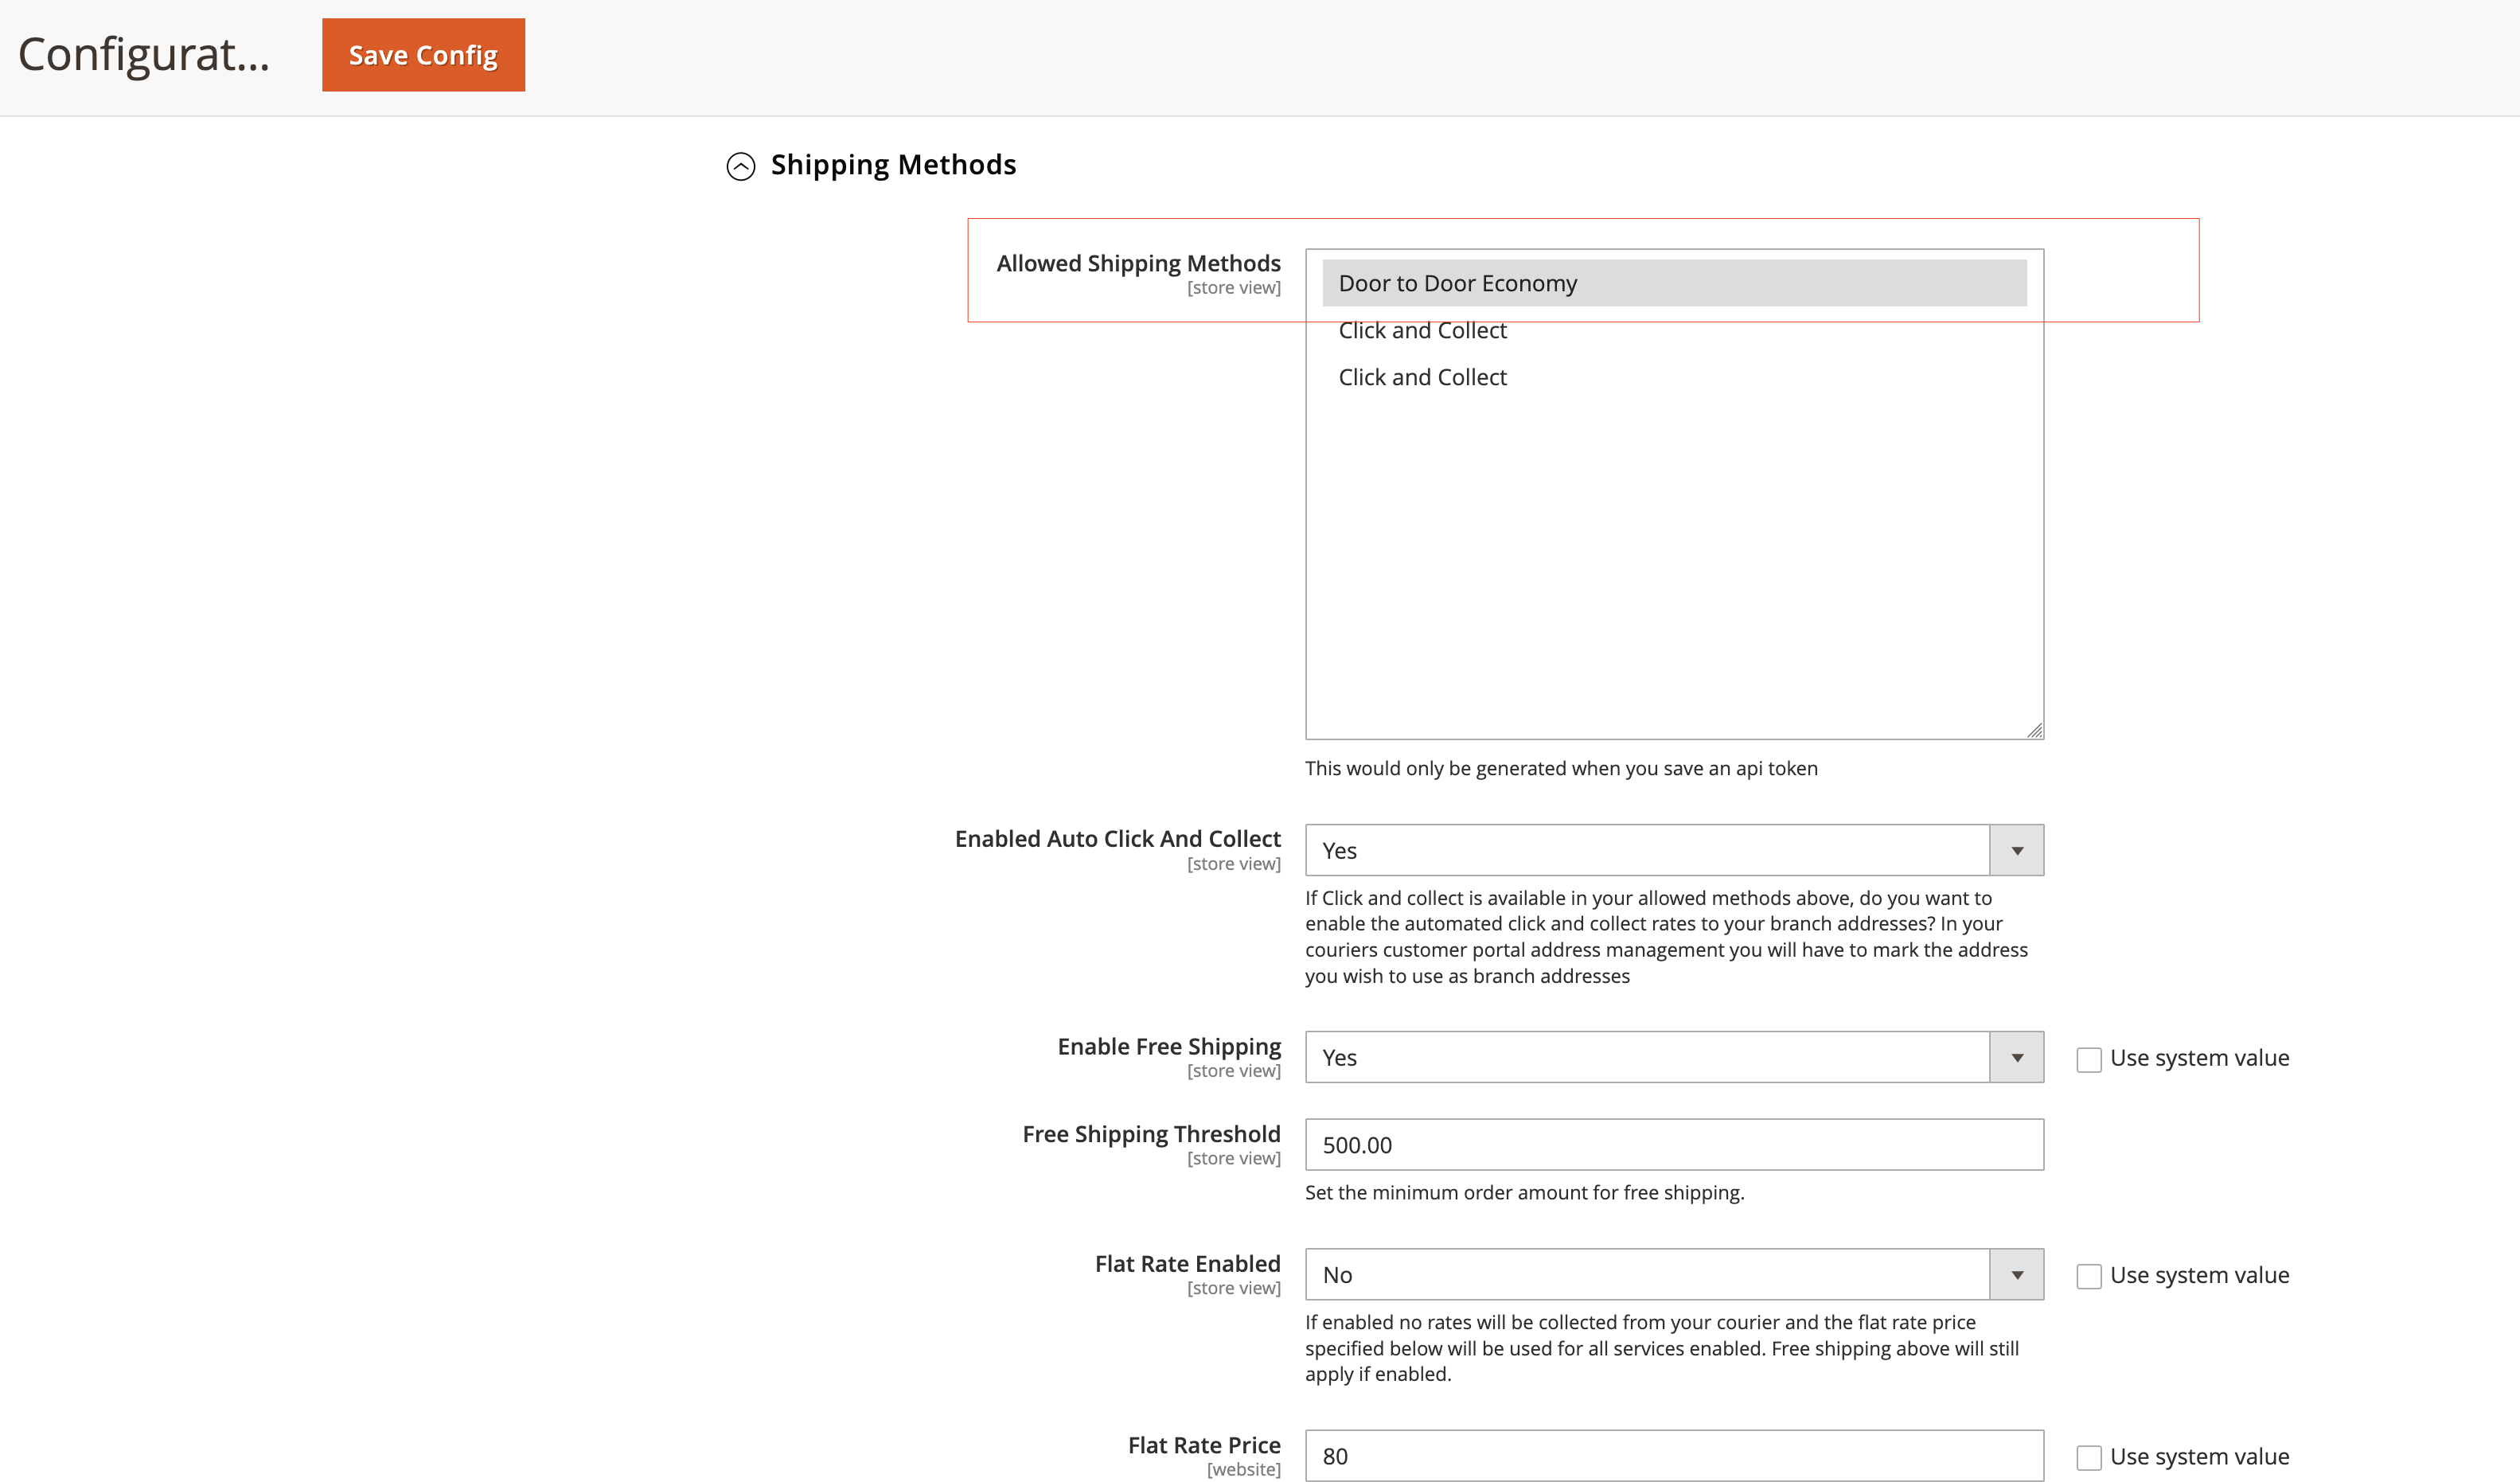Click the resize handle of the methods list
Viewport: 2520px width, 1482px height.
click(x=2034, y=731)
